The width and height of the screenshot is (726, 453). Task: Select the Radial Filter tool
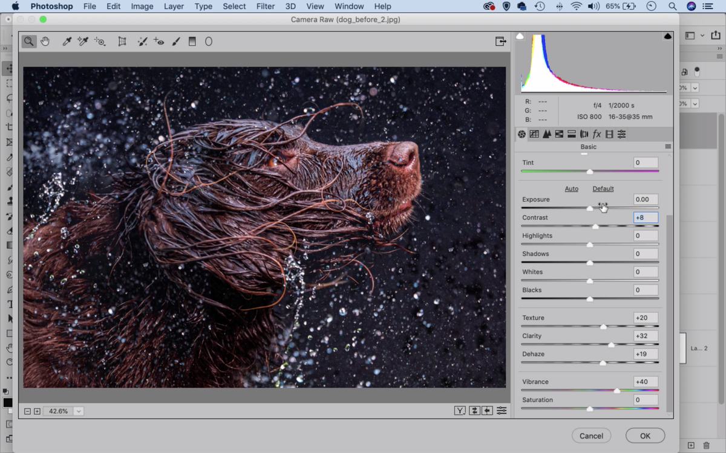click(x=208, y=41)
